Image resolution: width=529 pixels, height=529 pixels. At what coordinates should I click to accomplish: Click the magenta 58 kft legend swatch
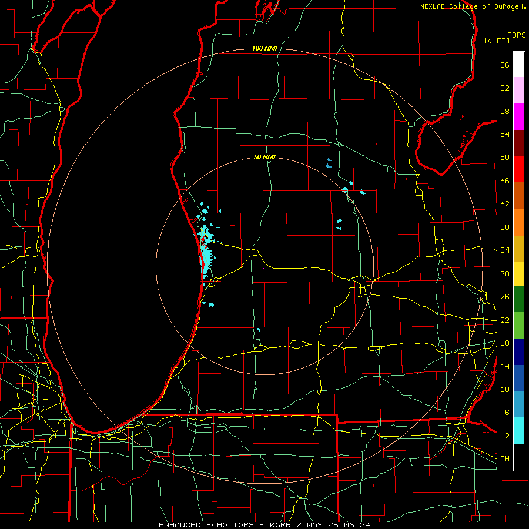click(x=519, y=117)
